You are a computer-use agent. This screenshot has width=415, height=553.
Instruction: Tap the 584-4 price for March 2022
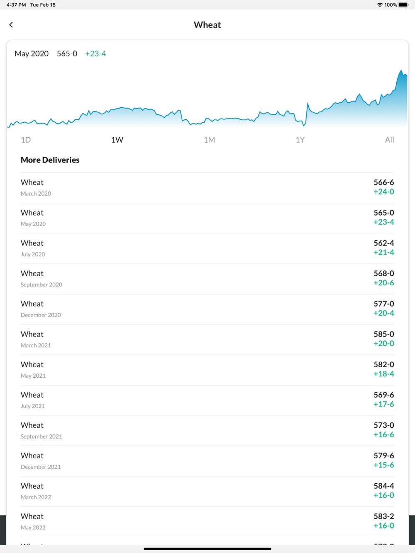[x=384, y=486]
